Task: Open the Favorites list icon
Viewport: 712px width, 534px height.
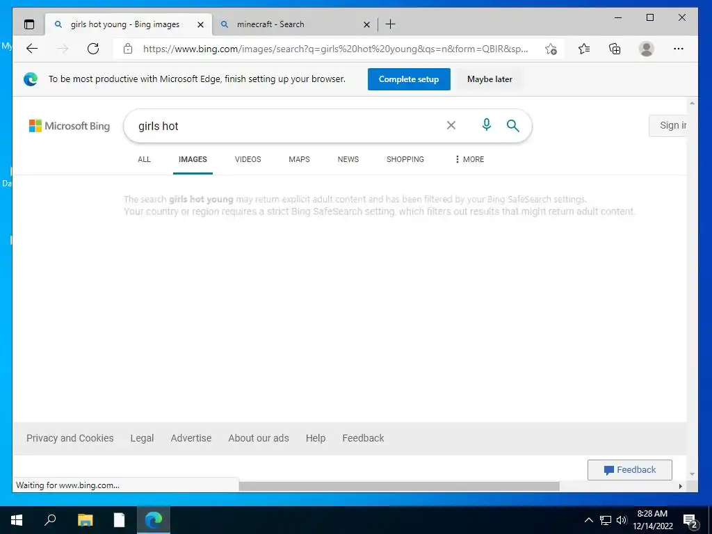Action: click(x=584, y=49)
